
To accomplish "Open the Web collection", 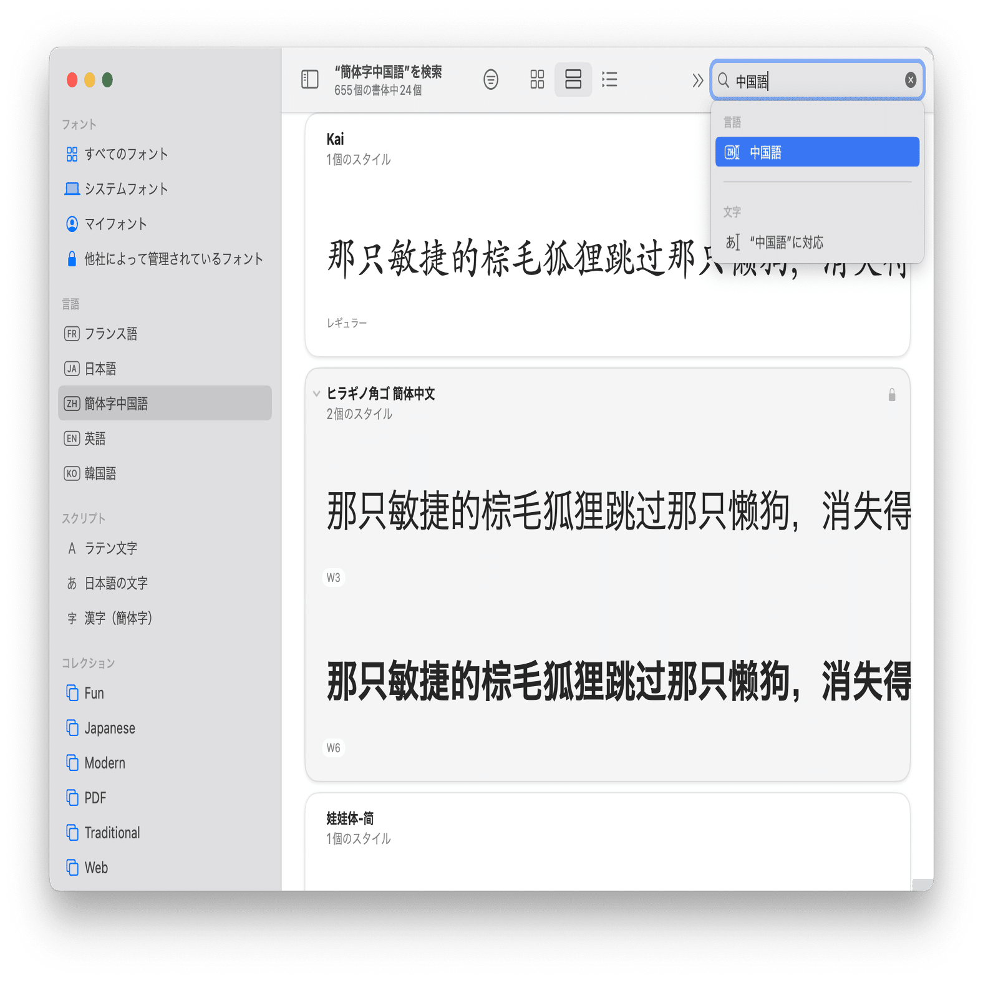I will click(165, 868).
